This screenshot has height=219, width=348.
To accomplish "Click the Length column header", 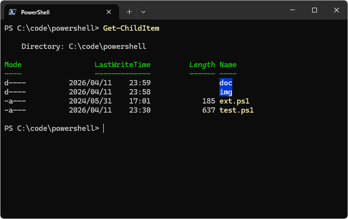I will 202,65.
